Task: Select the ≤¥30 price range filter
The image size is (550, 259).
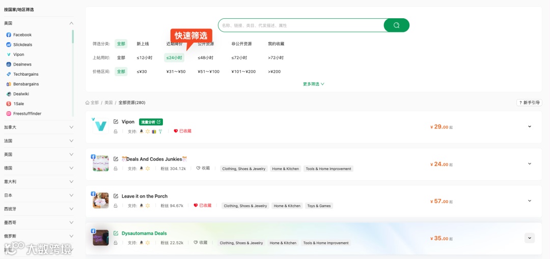Action: 142,72
